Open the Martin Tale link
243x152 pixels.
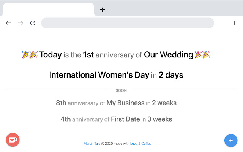92,144
